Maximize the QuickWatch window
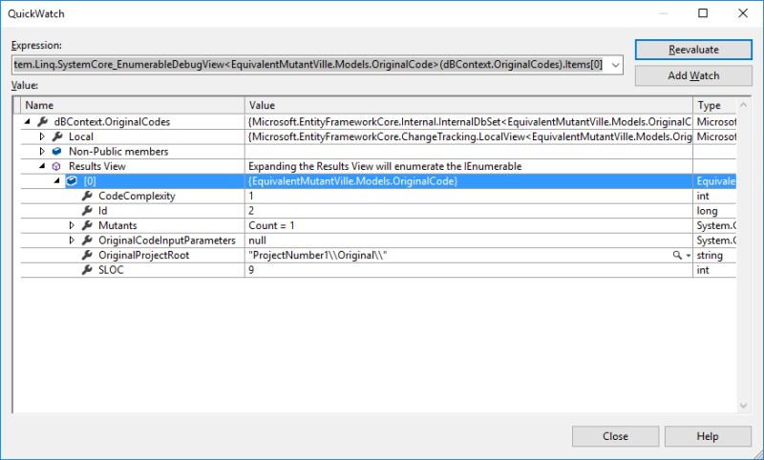The height and width of the screenshot is (460, 764). click(703, 13)
